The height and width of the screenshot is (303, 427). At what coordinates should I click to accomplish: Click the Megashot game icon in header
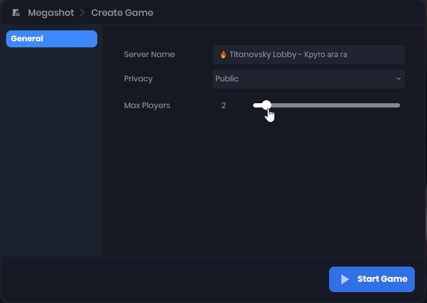[x=16, y=13]
